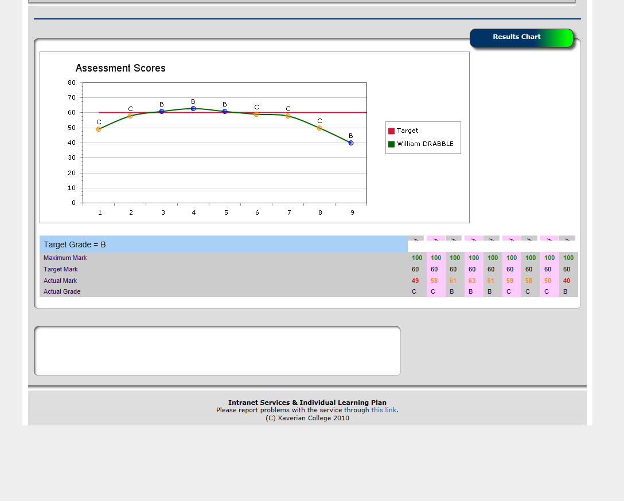
Task: Click the blue data point above assessment 4
Action: coord(193,108)
